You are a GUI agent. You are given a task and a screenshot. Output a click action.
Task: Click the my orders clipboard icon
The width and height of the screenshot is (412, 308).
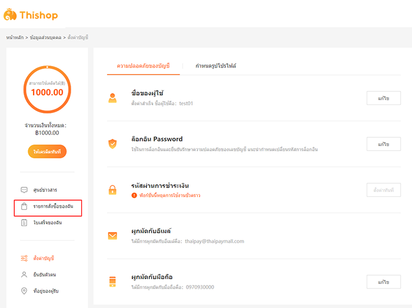[x=24, y=207]
